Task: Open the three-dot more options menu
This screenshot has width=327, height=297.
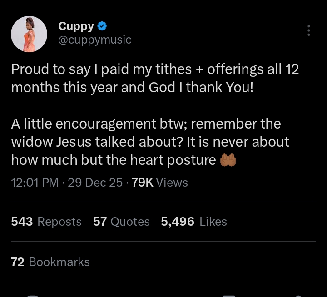Action: [x=309, y=30]
